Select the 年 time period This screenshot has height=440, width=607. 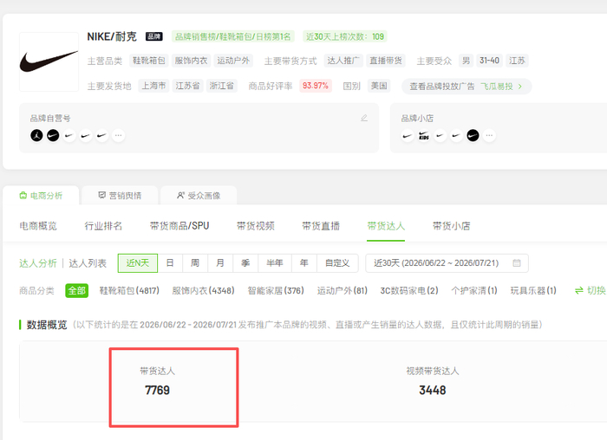[x=304, y=263]
